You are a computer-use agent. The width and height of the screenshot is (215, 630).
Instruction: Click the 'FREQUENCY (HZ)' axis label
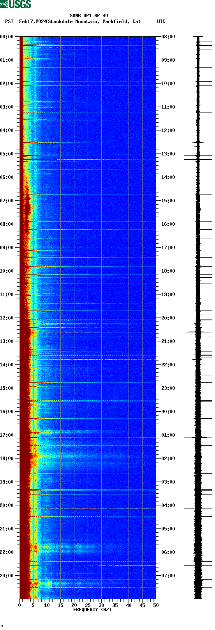(x=92, y=610)
